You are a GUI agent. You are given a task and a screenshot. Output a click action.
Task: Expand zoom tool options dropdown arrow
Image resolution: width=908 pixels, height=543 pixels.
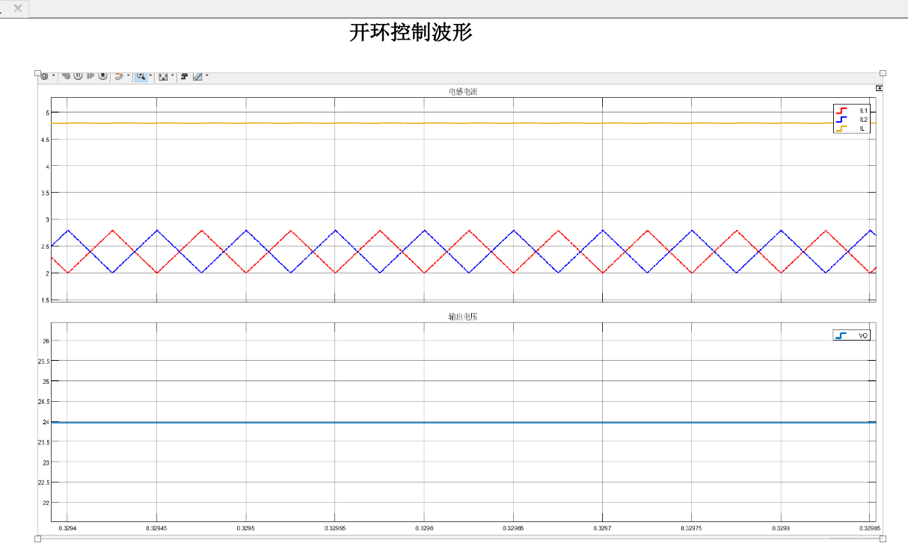pos(150,75)
